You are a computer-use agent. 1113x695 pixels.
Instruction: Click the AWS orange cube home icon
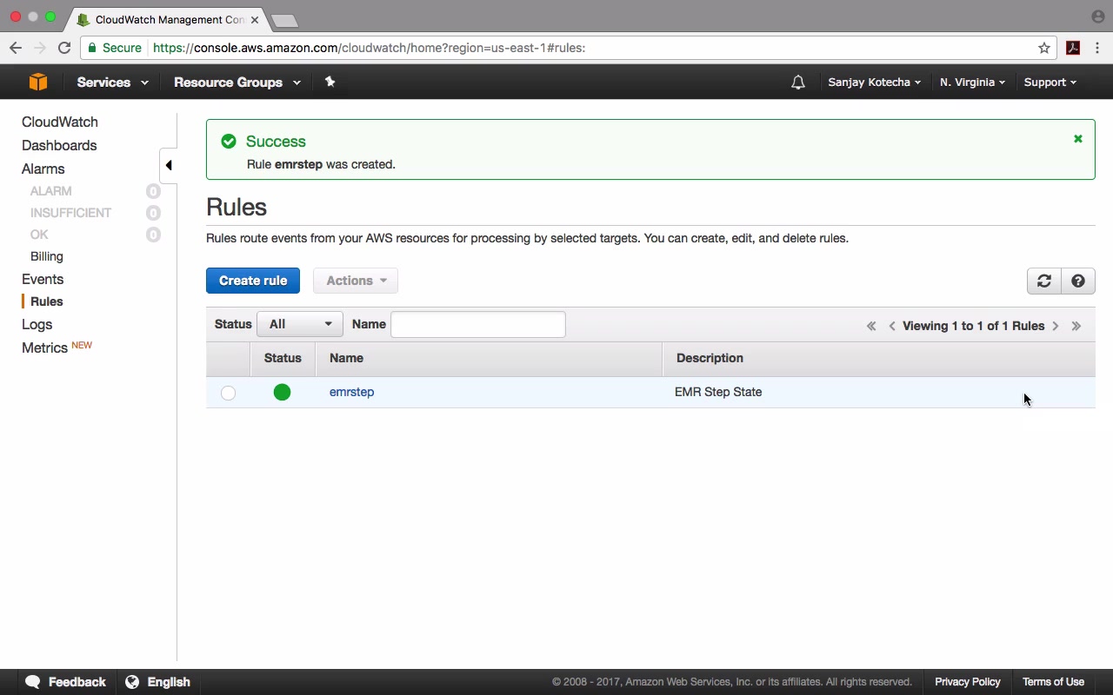[37, 82]
